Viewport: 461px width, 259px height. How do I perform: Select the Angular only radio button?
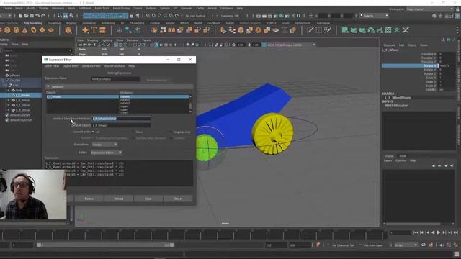click(x=171, y=132)
